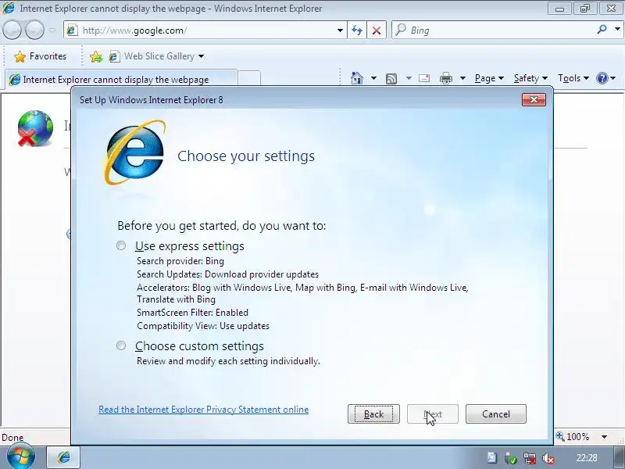
Task: Open a new blank tab
Action: (x=249, y=79)
